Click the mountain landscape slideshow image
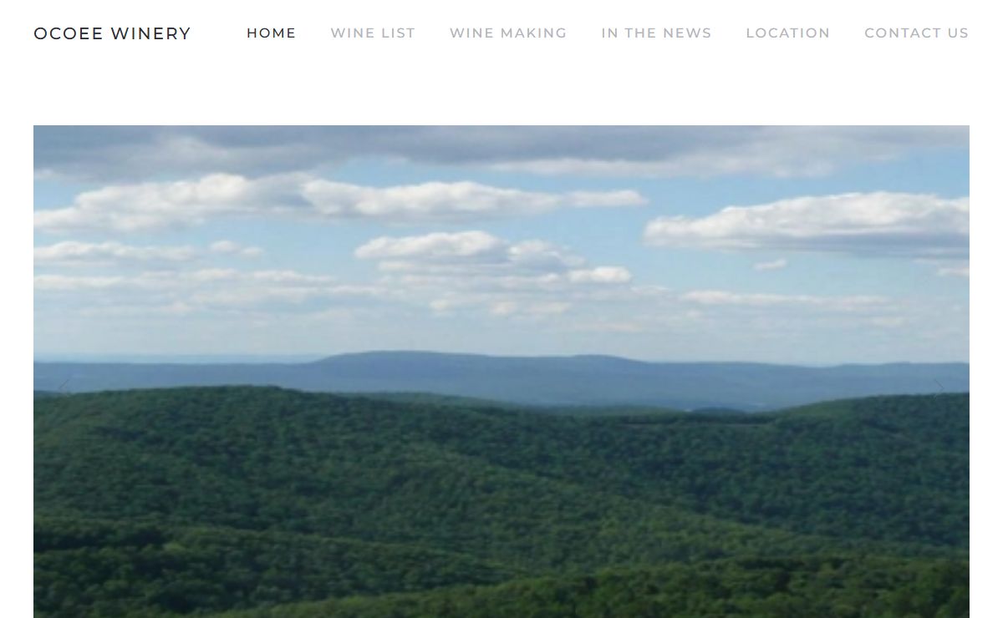 coord(501,372)
